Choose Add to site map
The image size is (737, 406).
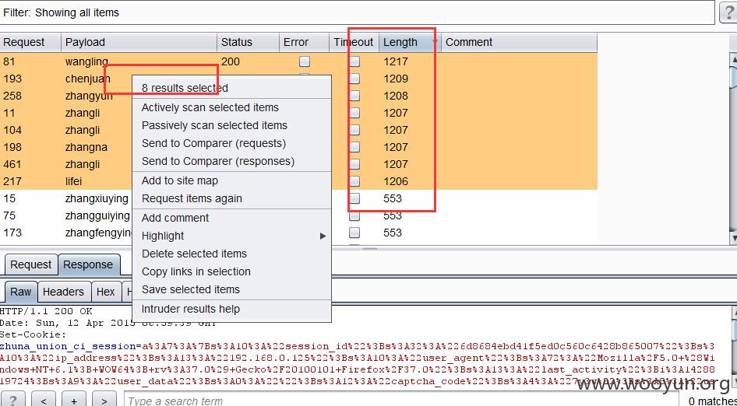[231, 180]
